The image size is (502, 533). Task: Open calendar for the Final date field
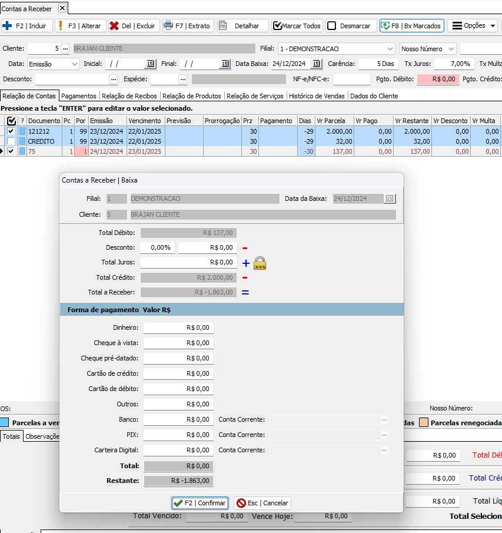coord(225,64)
